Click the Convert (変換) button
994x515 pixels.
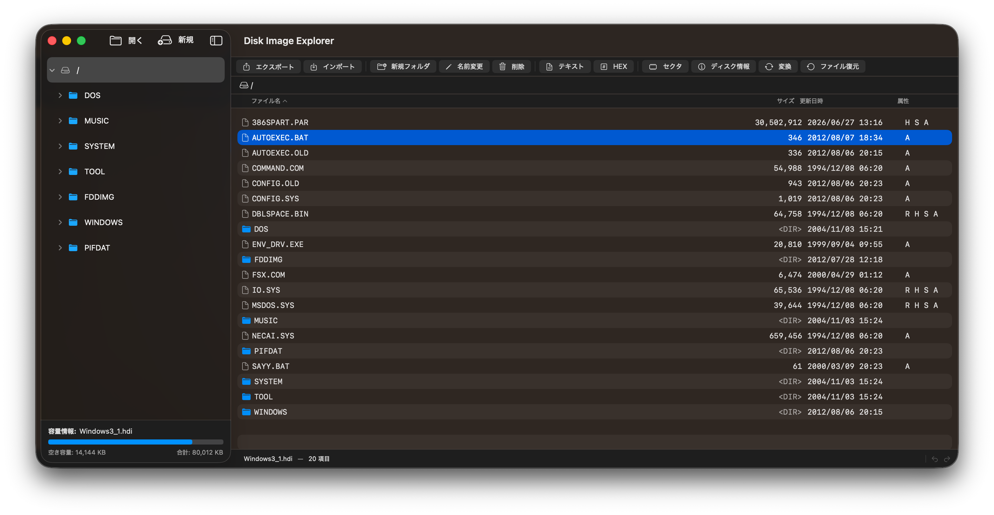click(778, 66)
